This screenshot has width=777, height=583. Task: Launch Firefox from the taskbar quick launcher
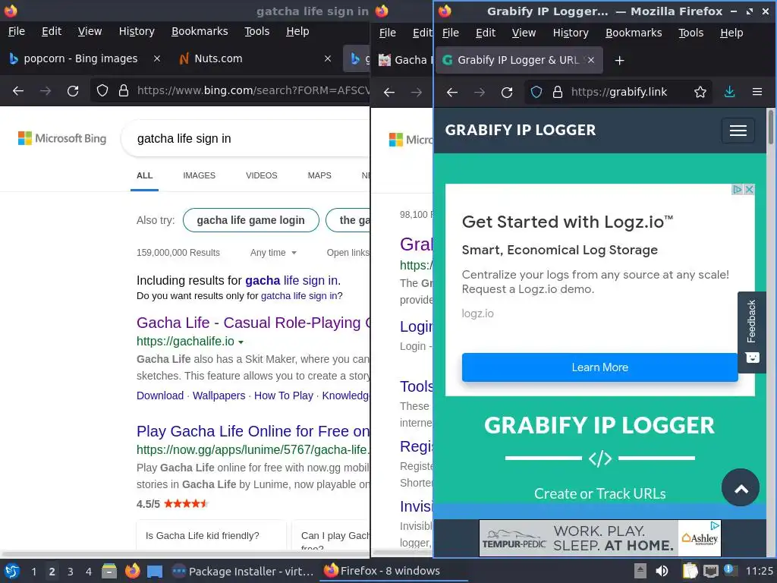click(x=132, y=571)
